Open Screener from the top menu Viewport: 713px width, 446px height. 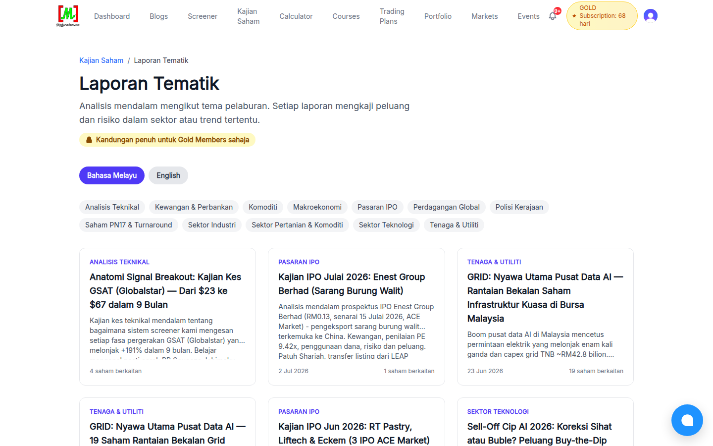coord(203,16)
